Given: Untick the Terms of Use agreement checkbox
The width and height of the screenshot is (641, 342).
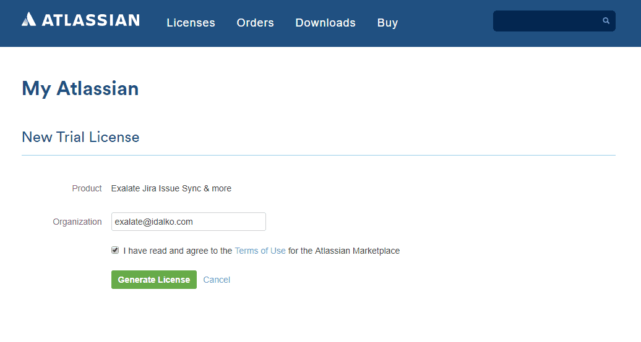Looking at the screenshot, I should [115, 250].
